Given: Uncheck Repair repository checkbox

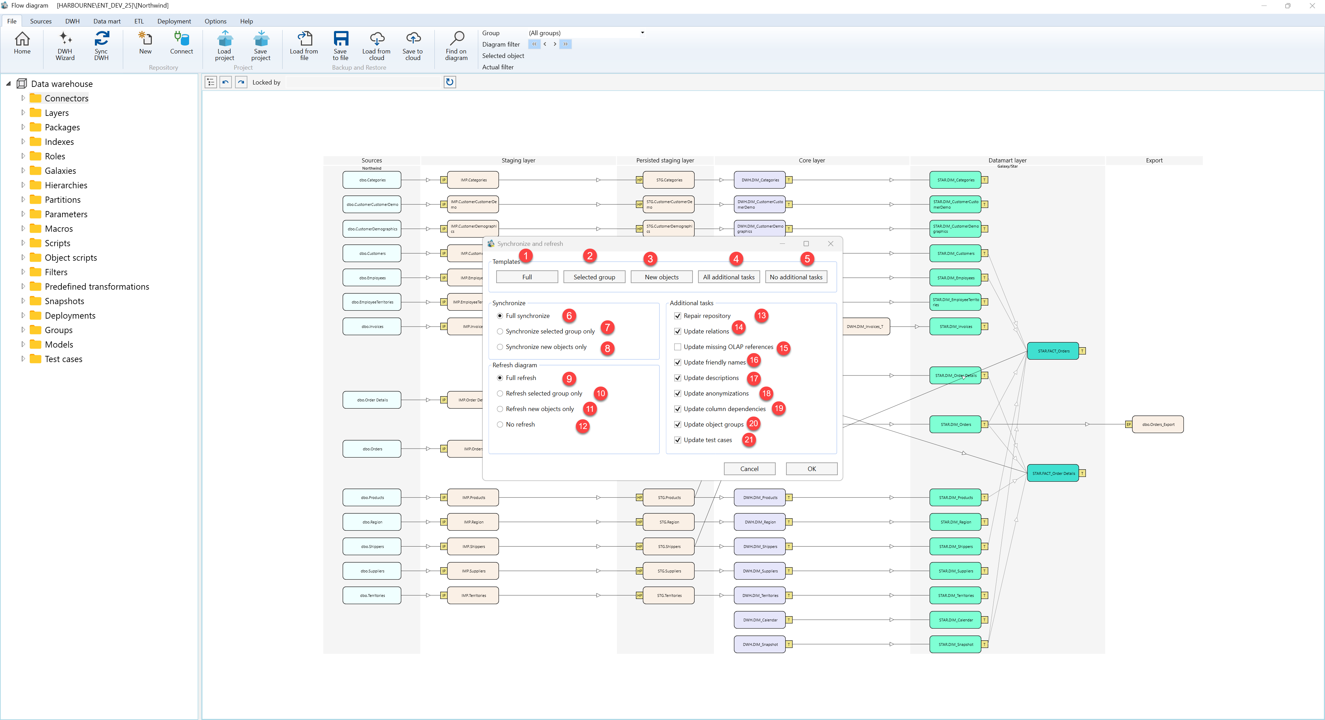Looking at the screenshot, I should (677, 316).
